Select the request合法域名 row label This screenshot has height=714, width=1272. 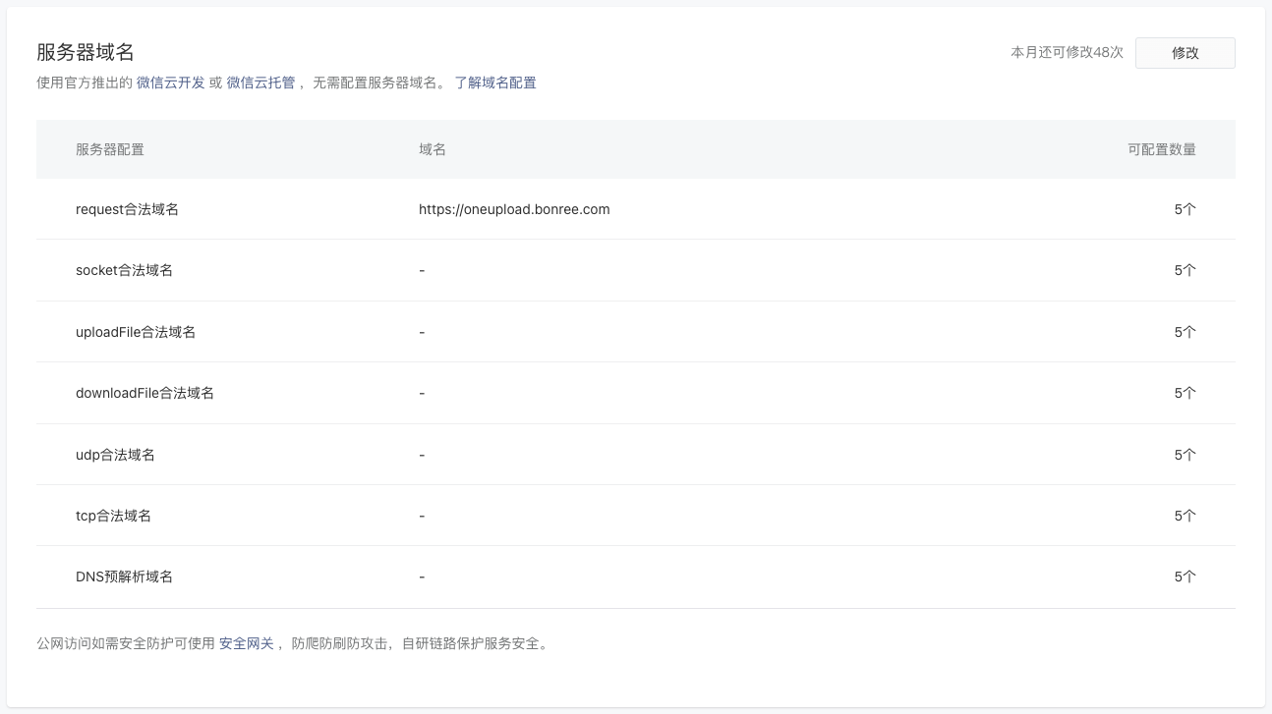tap(127, 209)
